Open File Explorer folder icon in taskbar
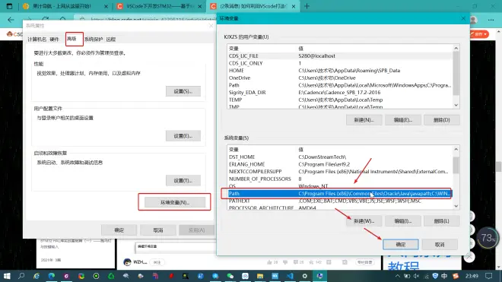 [260, 276]
